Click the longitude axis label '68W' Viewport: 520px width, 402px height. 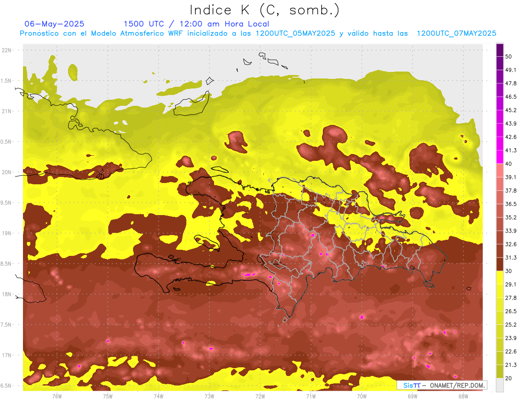[x=463, y=396]
